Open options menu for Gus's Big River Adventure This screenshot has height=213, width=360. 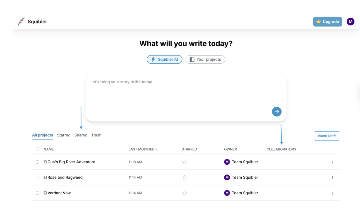(332, 162)
